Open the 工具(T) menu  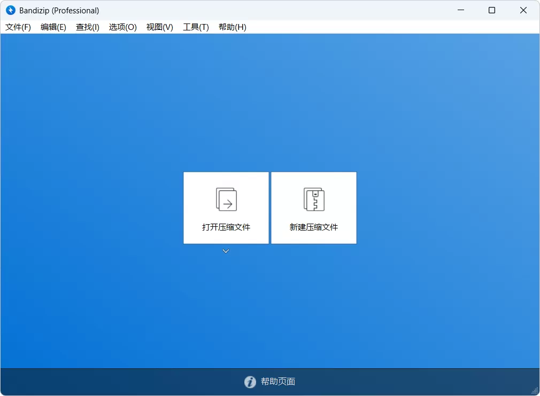[195, 27]
